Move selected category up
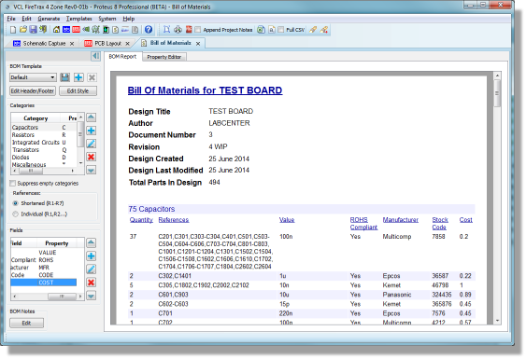526x359 pixels. click(x=91, y=117)
